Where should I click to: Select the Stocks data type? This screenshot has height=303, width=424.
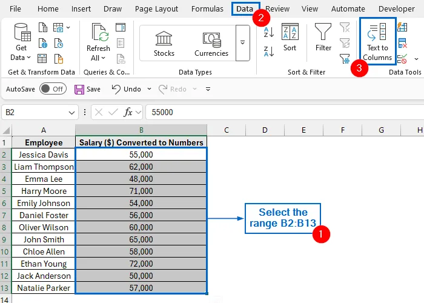tap(164, 44)
